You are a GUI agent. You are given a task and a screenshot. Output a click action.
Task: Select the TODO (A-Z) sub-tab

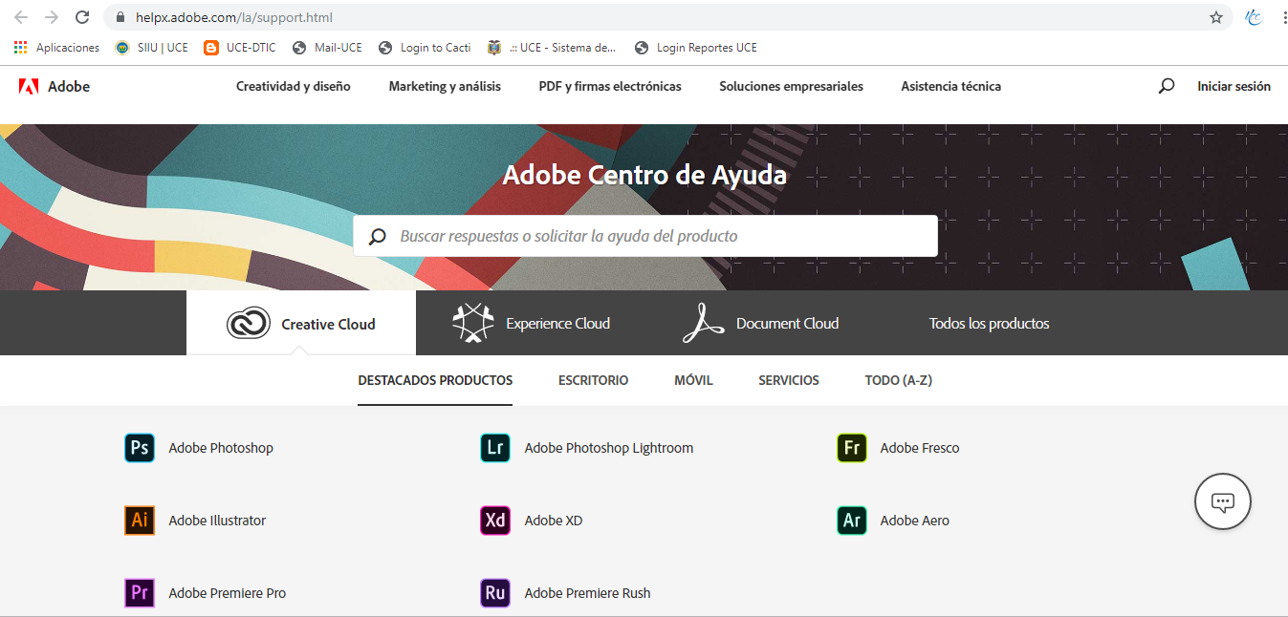pyautogui.click(x=898, y=380)
